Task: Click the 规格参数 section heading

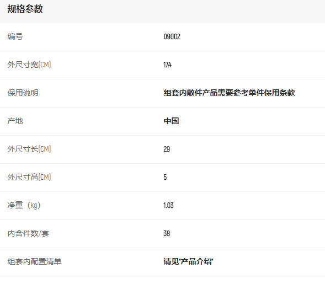Action: (25, 9)
